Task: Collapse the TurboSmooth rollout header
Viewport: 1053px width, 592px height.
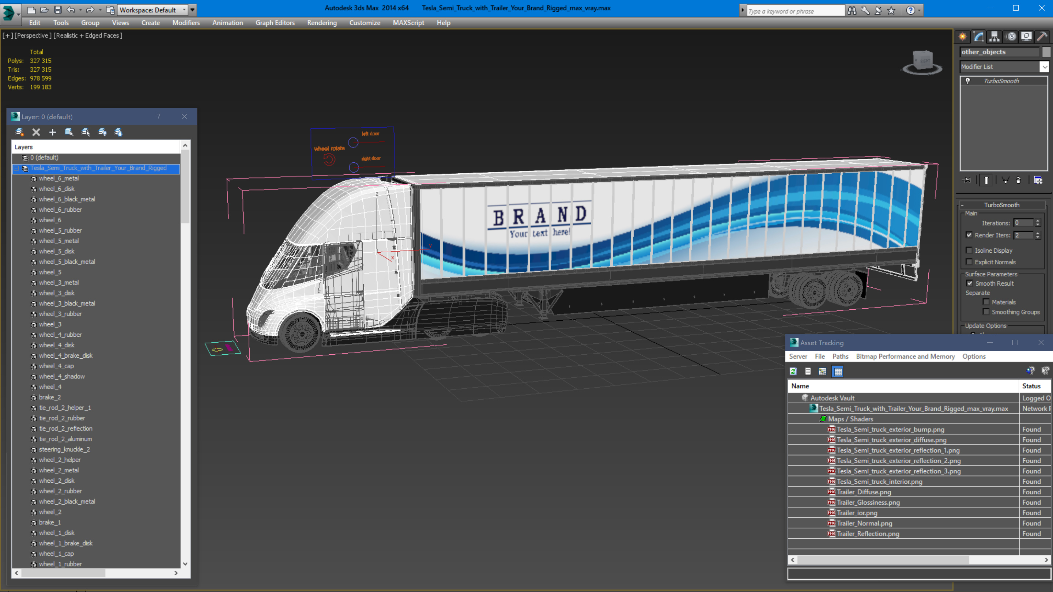Action: 1001,205
